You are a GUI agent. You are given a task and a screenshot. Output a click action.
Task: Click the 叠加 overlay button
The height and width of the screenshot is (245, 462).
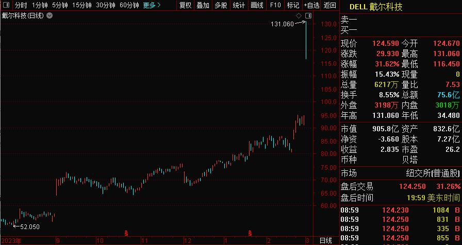203,5
